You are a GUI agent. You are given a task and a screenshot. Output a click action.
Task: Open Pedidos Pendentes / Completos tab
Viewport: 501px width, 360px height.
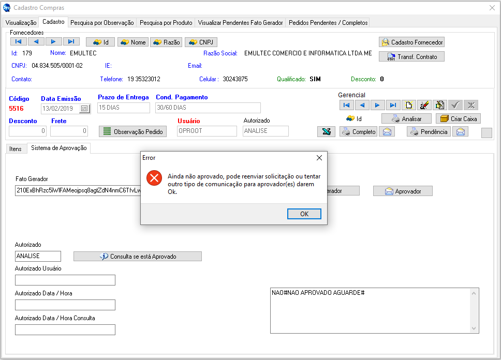point(328,23)
